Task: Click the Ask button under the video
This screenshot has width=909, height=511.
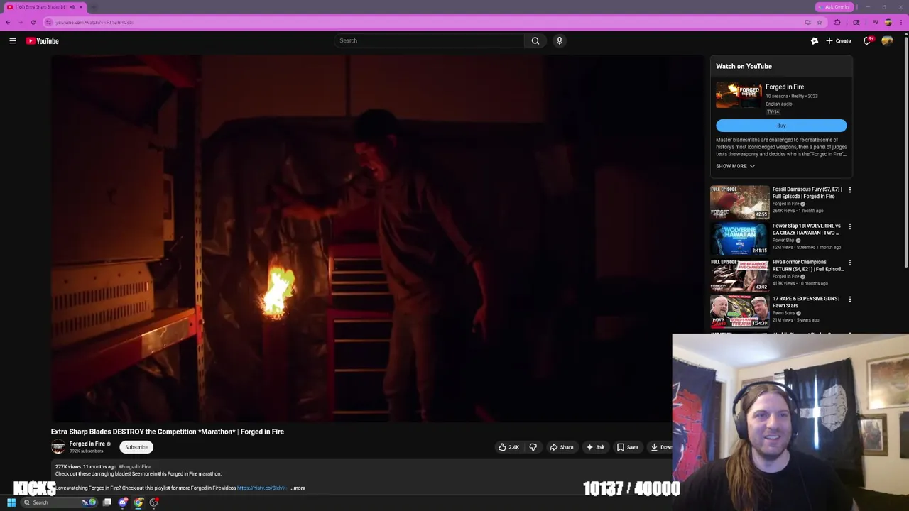Action: tap(595, 447)
